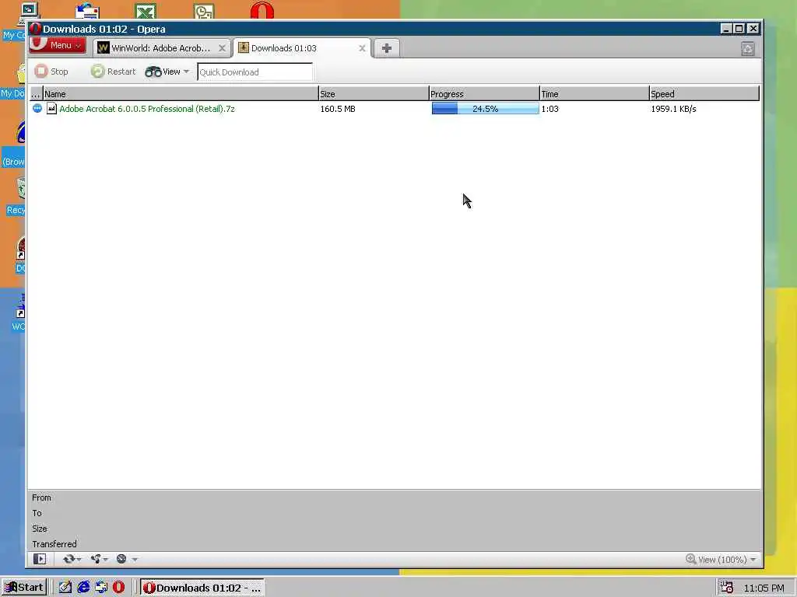Launch Opera from quick launch bar
The height and width of the screenshot is (597, 797).
click(x=118, y=588)
